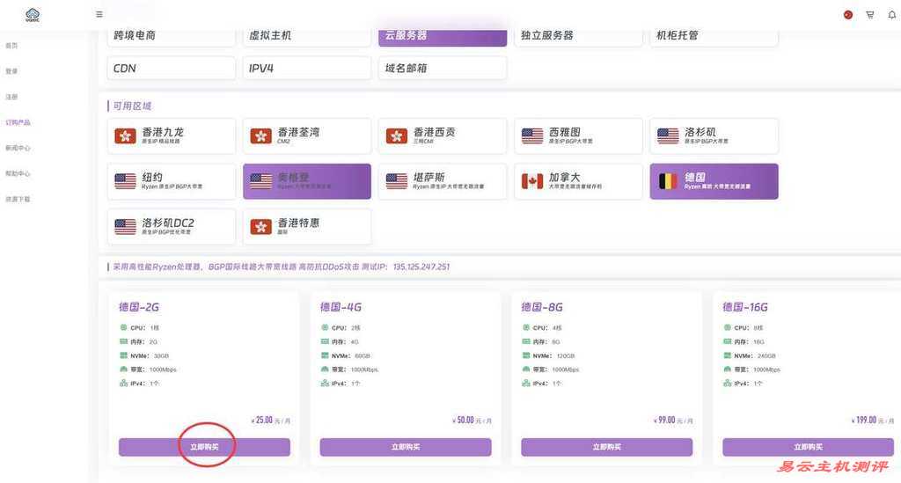Select the 云服务器 product category

tap(443, 37)
